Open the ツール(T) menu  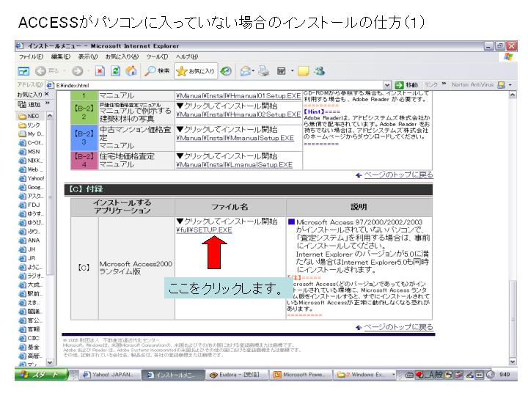coord(157,56)
